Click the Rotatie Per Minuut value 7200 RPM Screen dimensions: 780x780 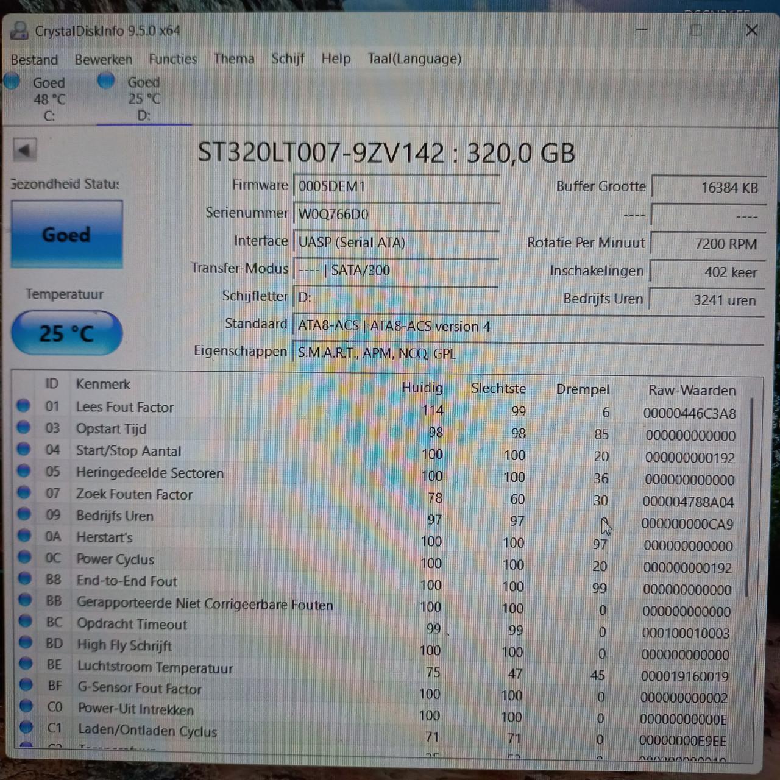tap(707, 244)
